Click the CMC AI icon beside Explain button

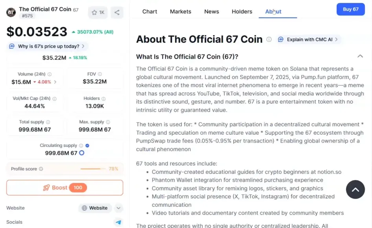pos(281,39)
